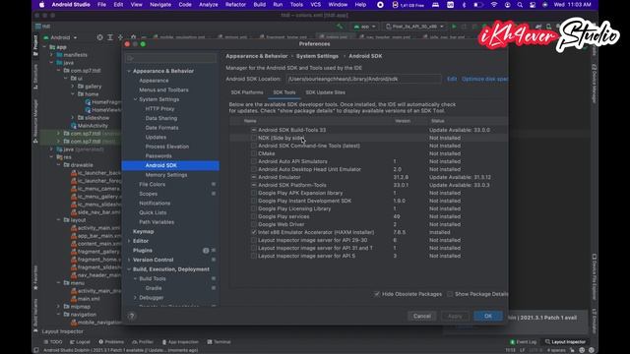Select HTTP Proxy in settings tree
This screenshot has height=354, width=630.
point(159,109)
